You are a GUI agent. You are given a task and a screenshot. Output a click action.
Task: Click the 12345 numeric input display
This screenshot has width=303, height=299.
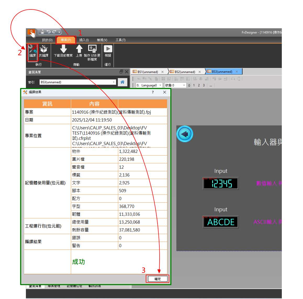coord(221,184)
